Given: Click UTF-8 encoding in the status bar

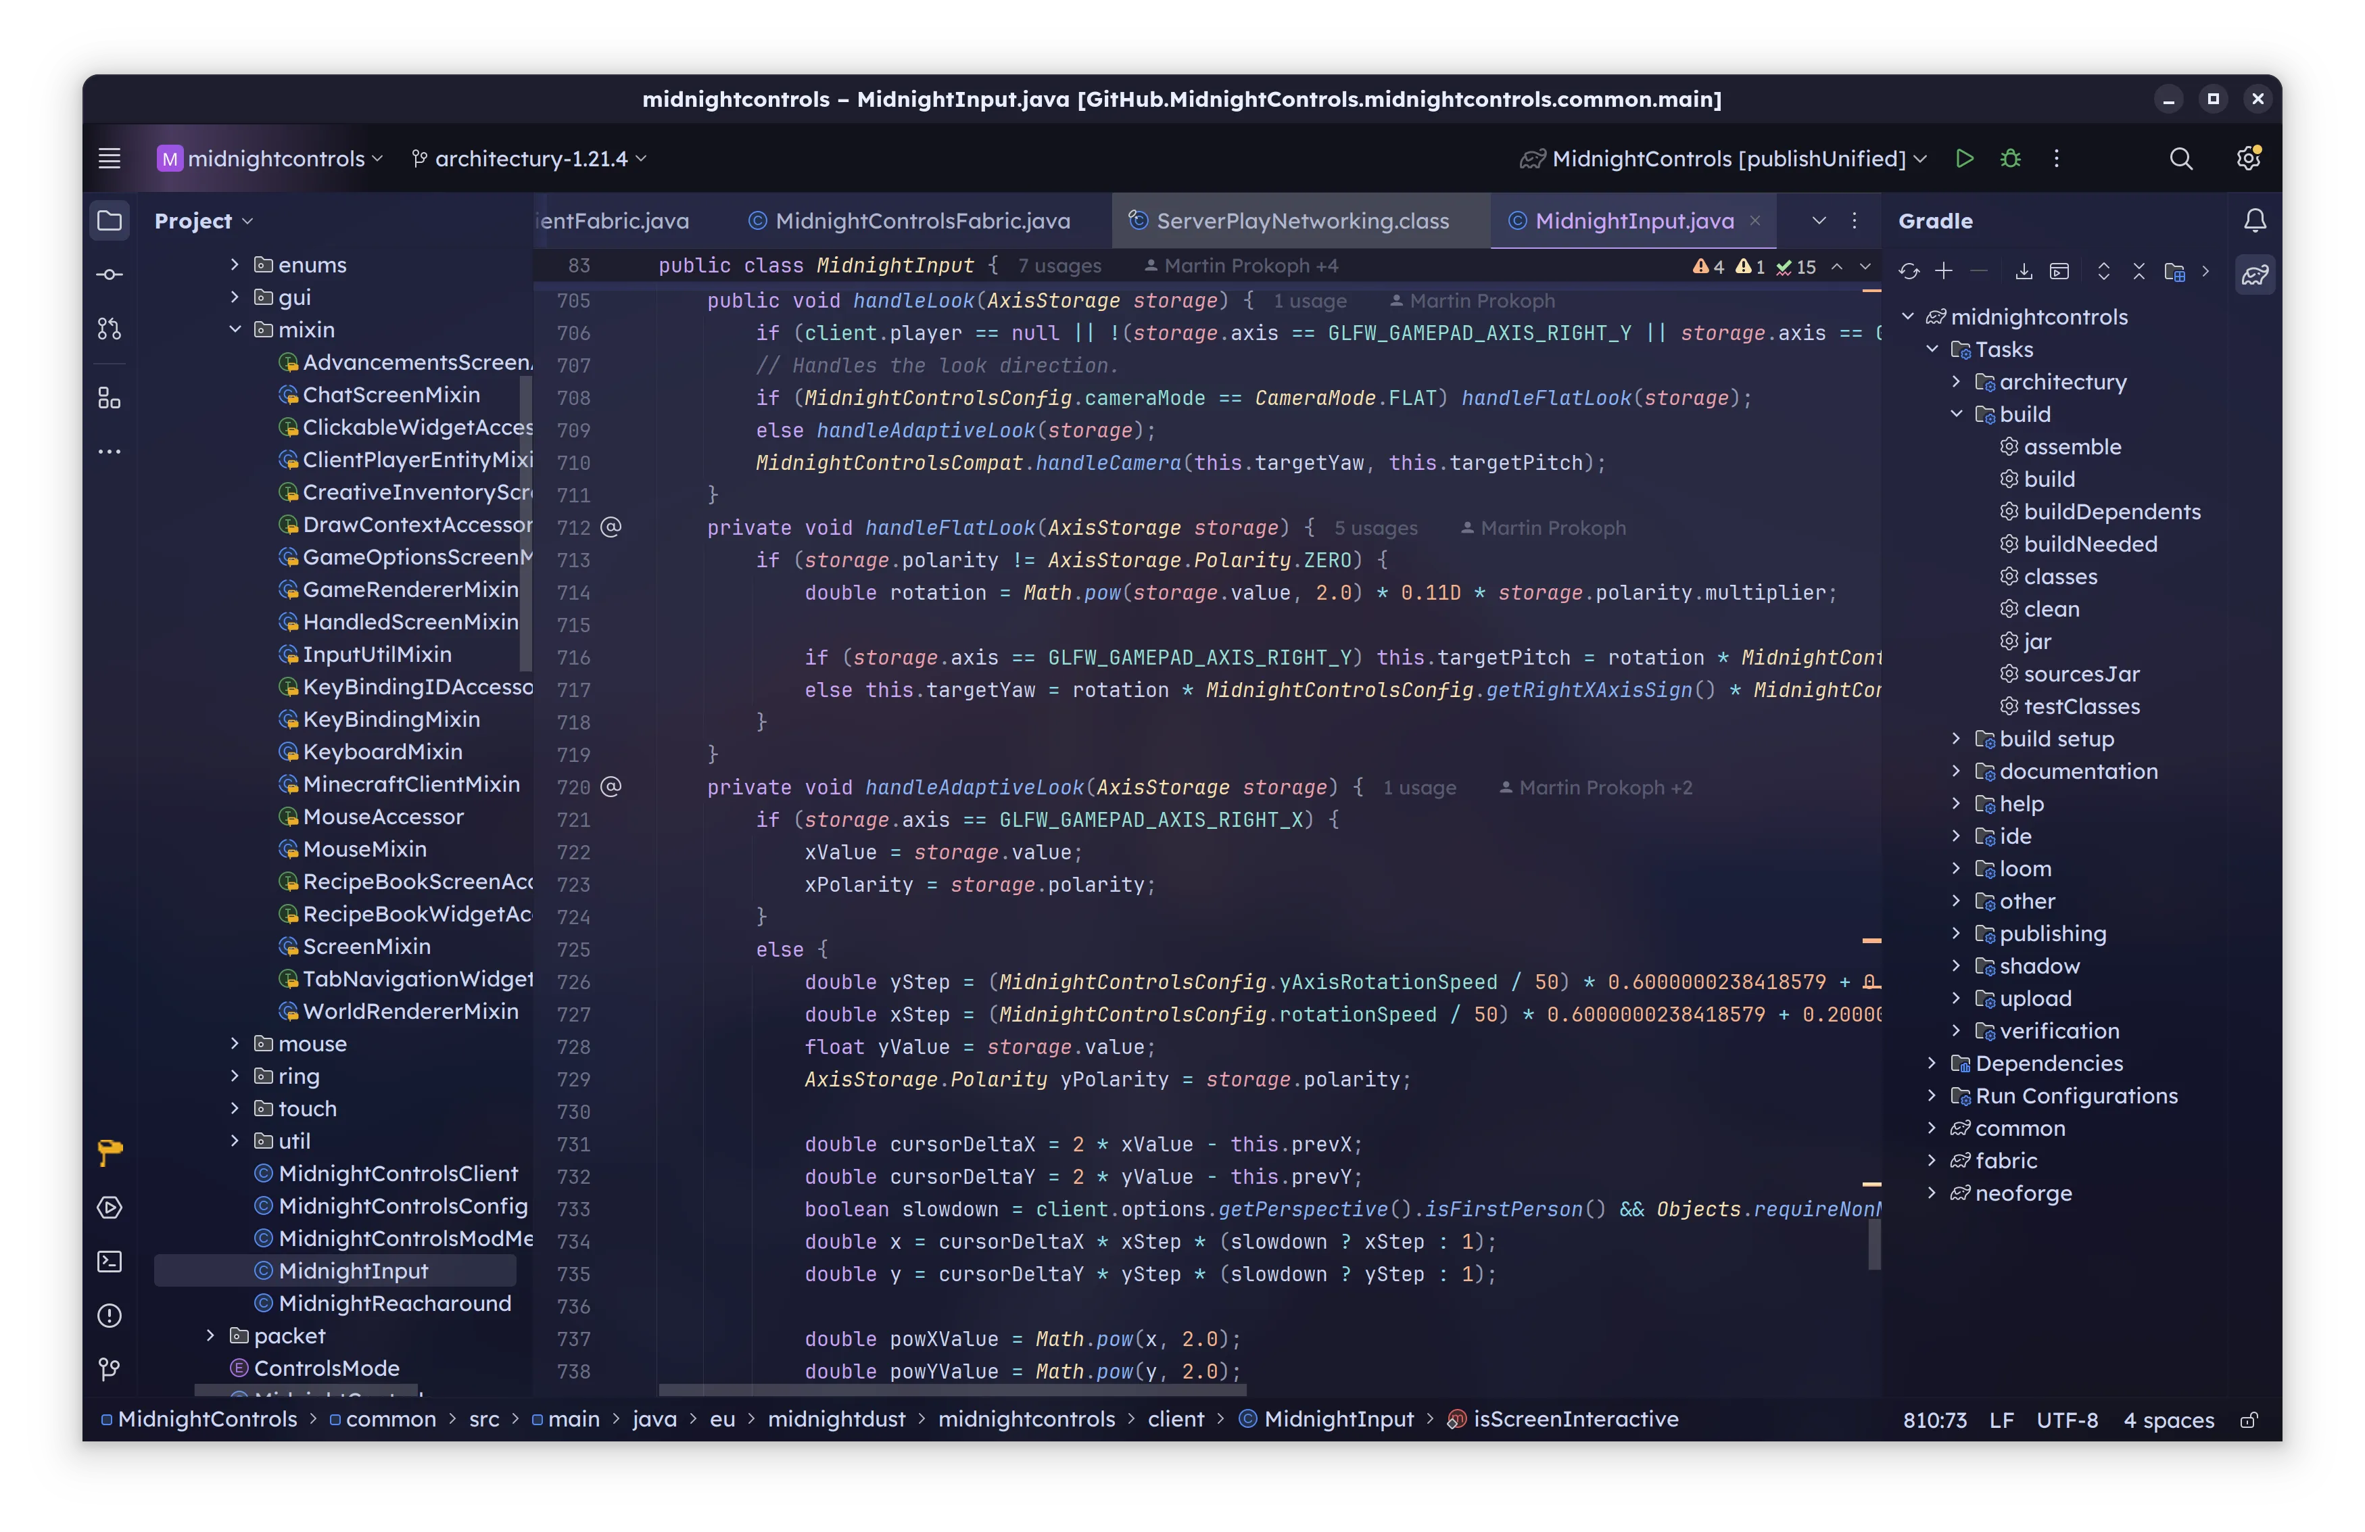Looking at the screenshot, I should click(2067, 1420).
